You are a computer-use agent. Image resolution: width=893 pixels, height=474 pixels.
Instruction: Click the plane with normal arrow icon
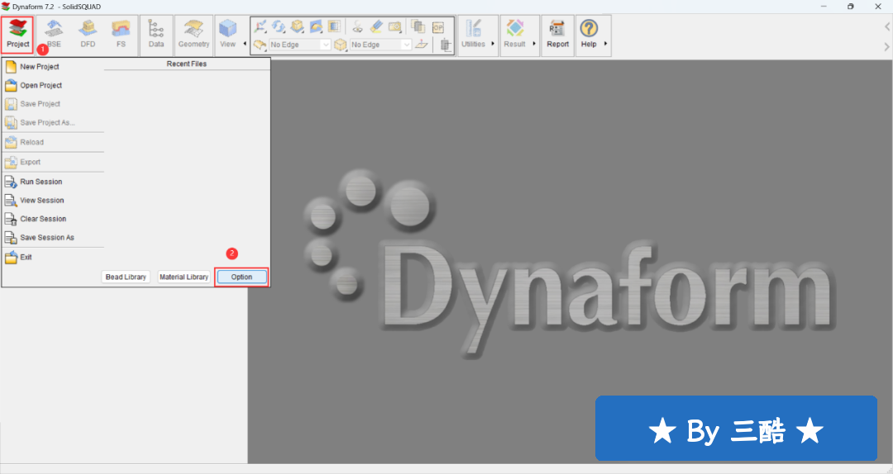click(x=422, y=45)
